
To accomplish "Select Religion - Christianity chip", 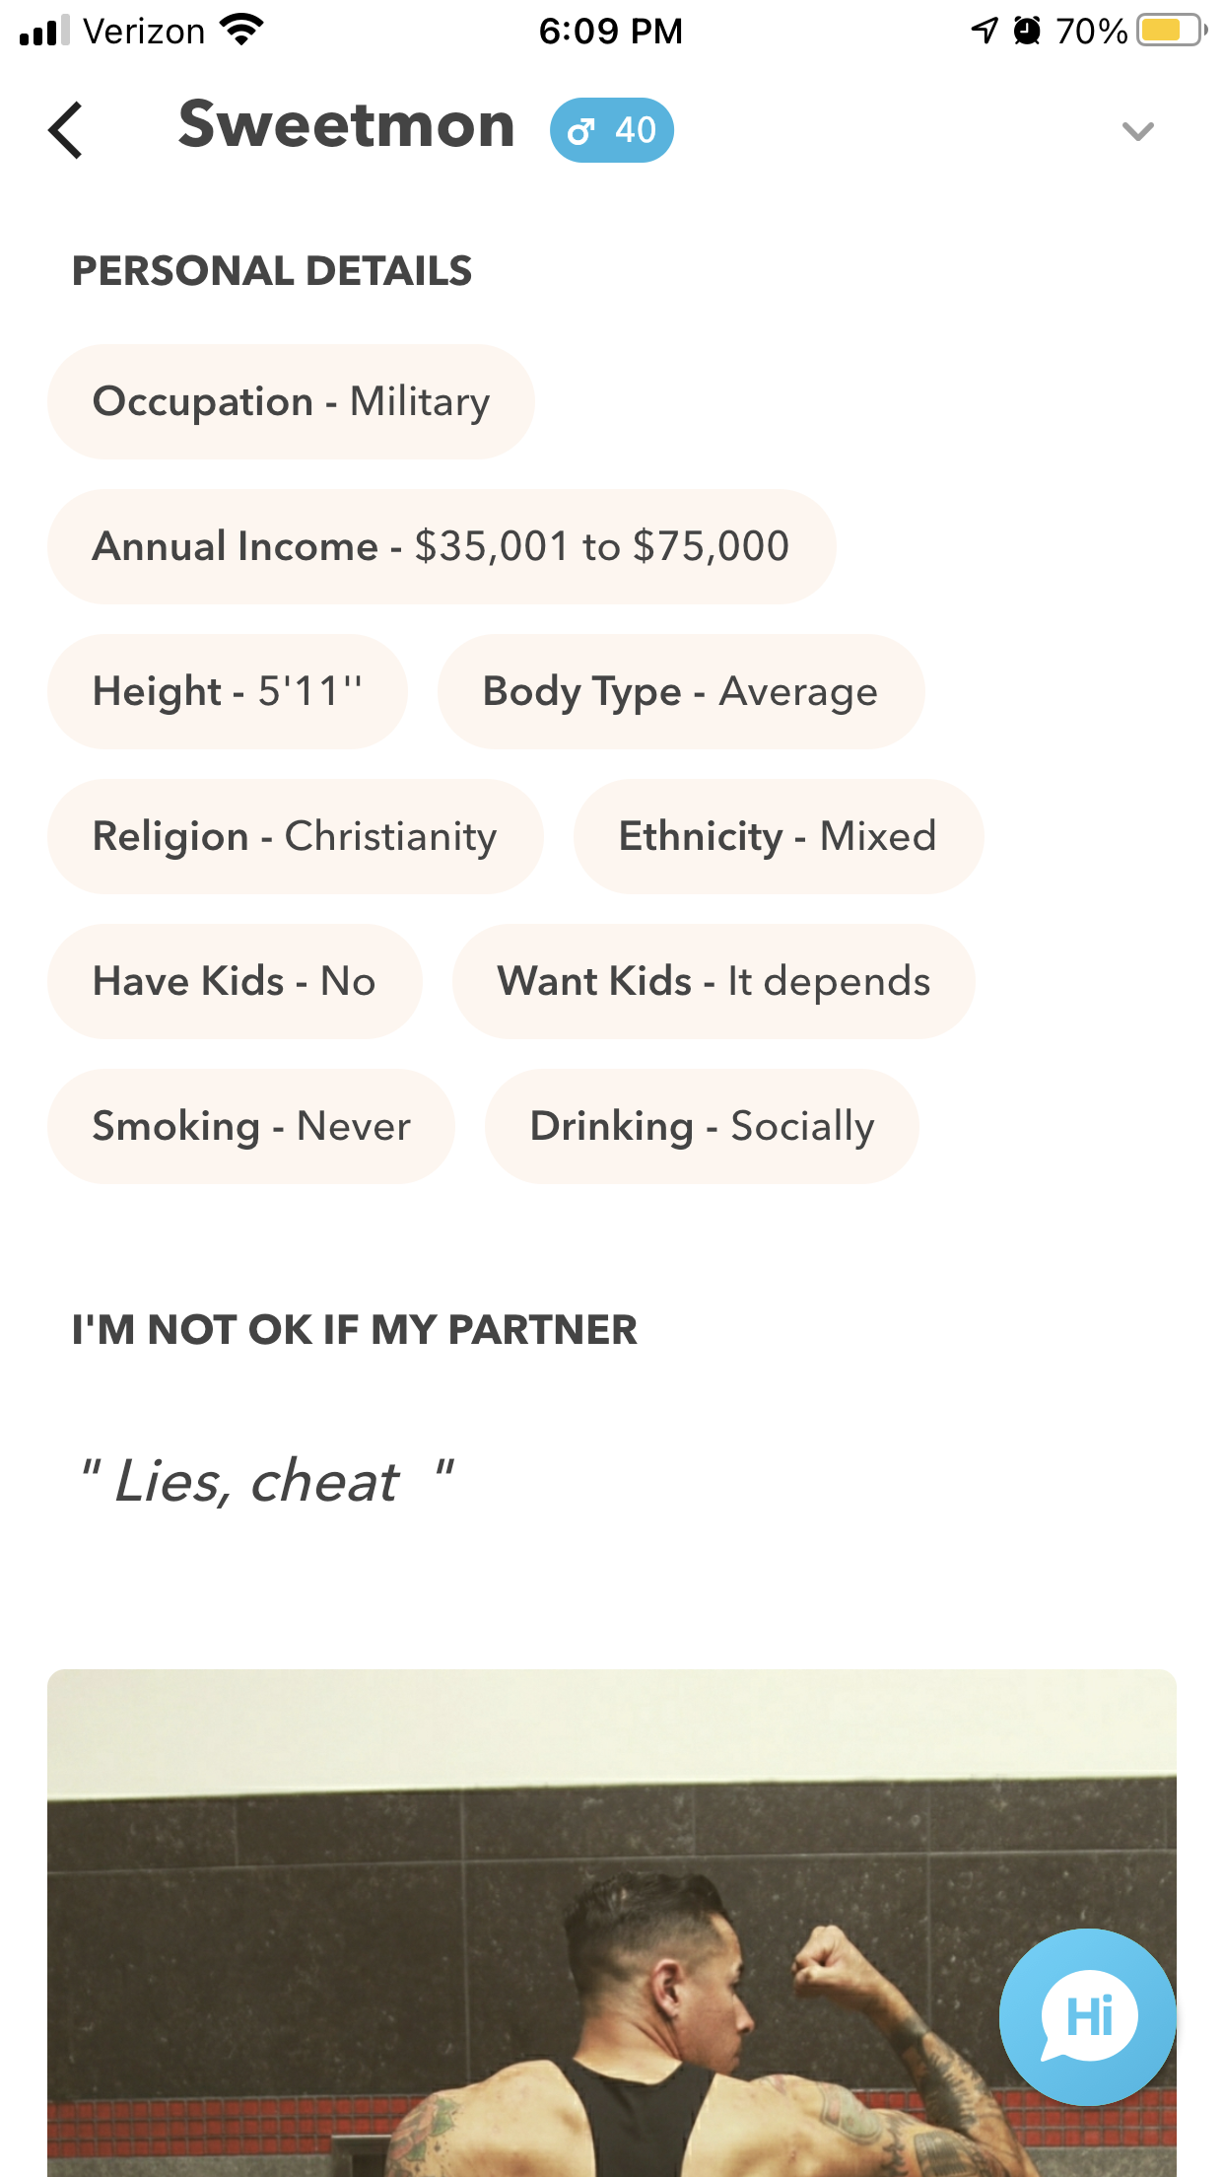I will (x=295, y=837).
